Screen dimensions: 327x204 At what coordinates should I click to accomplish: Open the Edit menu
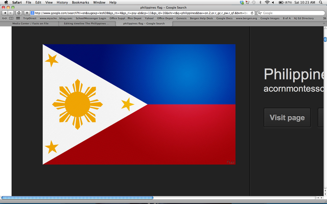click(38, 2)
